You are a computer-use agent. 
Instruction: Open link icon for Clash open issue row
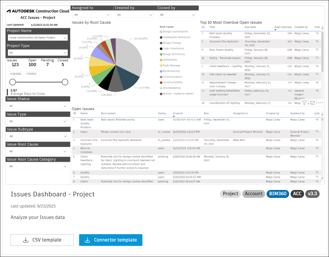(317, 132)
